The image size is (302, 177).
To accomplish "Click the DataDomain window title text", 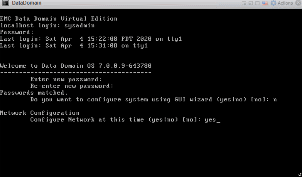I will (x=27, y=3).
